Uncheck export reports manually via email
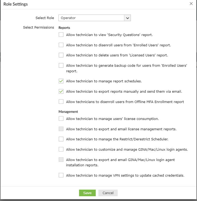 61,91
